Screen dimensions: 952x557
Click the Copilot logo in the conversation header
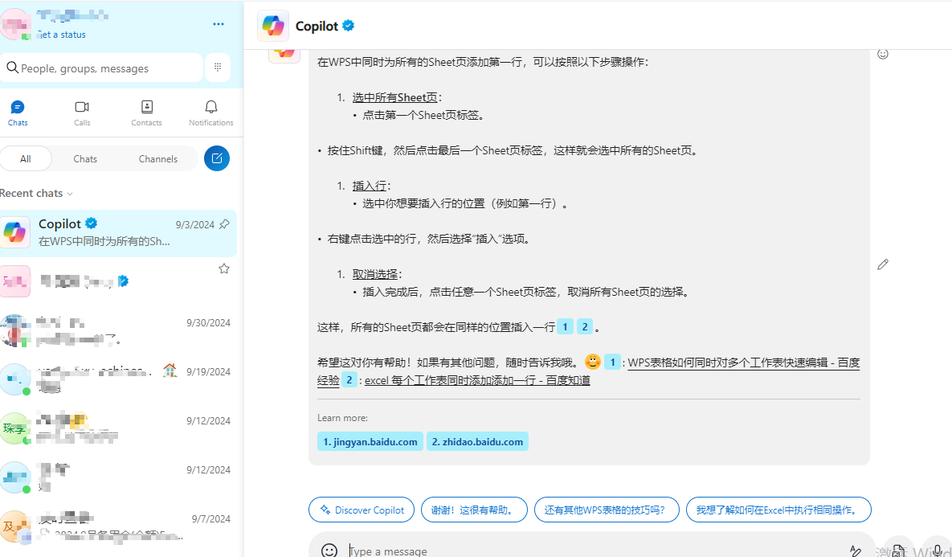[x=272, y=26]
